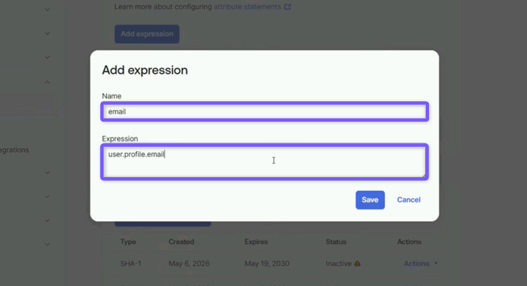This screenshot has width=527, height=286.
Task: Focus the Name input field
Action: pyautogui.click(x=264, y=112)
